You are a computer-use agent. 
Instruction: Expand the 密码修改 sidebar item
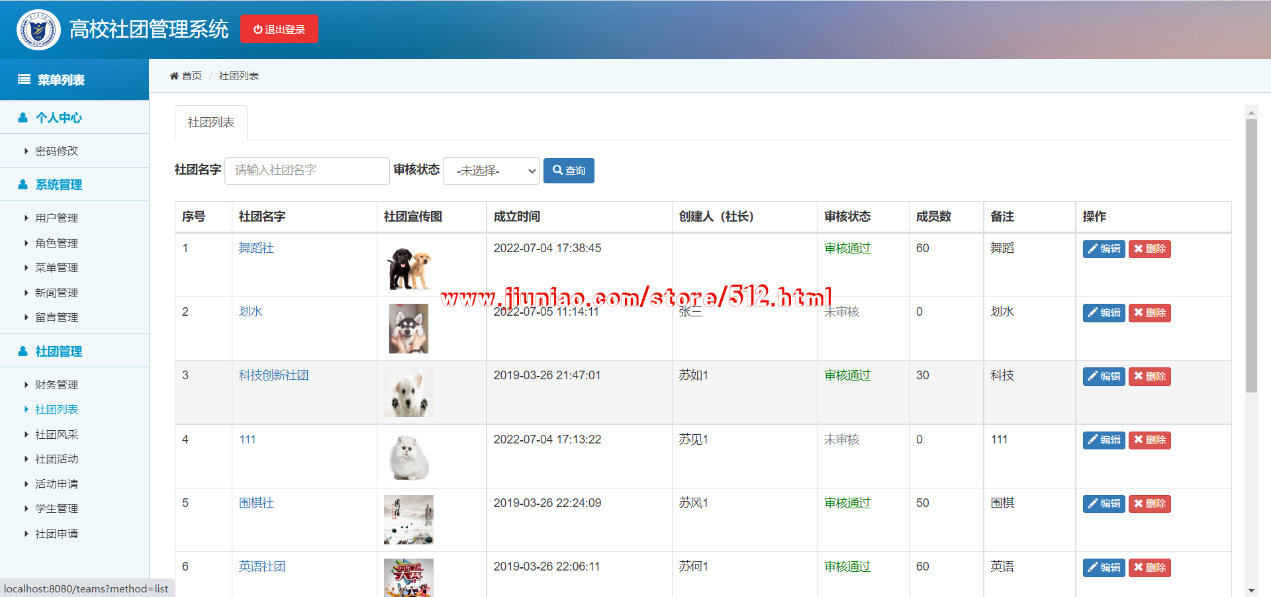pyautogui.click(x=56, y=151)
